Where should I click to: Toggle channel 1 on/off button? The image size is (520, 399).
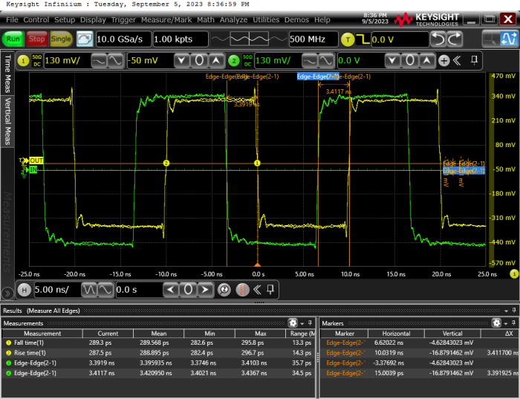click(x=23, y=60)
